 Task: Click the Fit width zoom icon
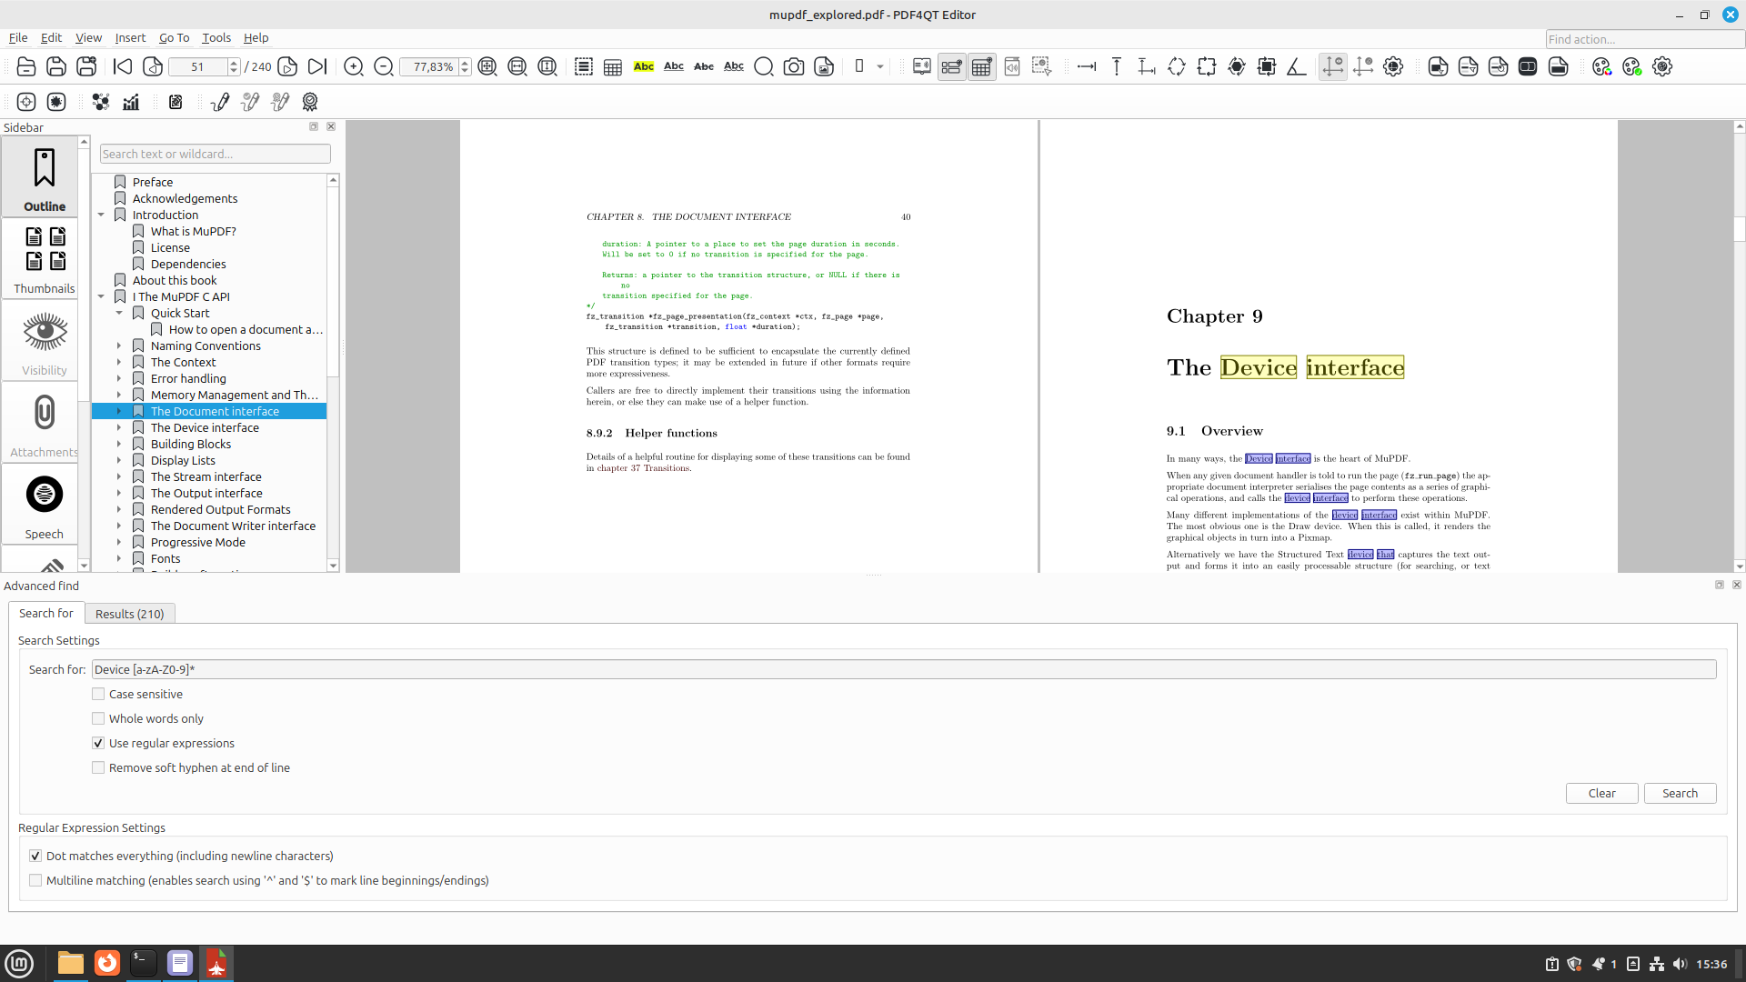517,66
